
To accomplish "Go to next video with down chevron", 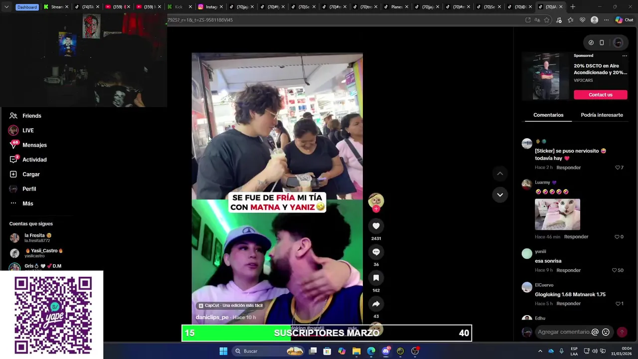I will point(500,194).
